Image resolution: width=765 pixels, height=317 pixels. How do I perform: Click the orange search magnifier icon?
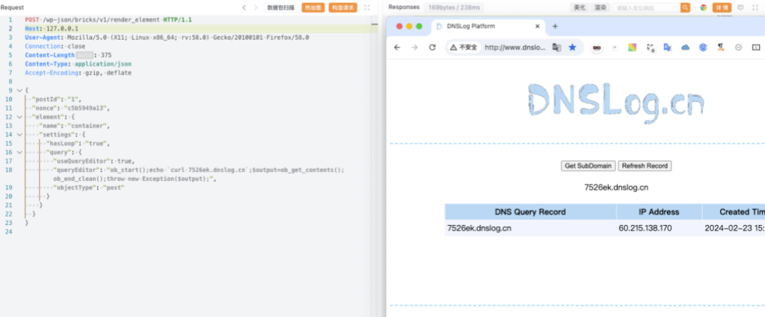(x=686, y=7)
